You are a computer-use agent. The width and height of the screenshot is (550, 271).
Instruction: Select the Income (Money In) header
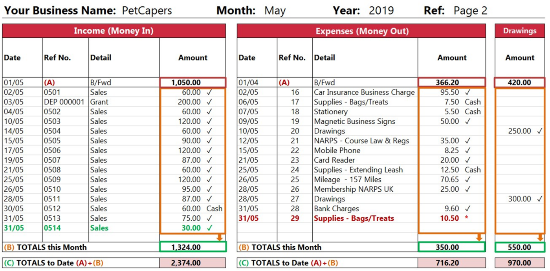[114, 31]
